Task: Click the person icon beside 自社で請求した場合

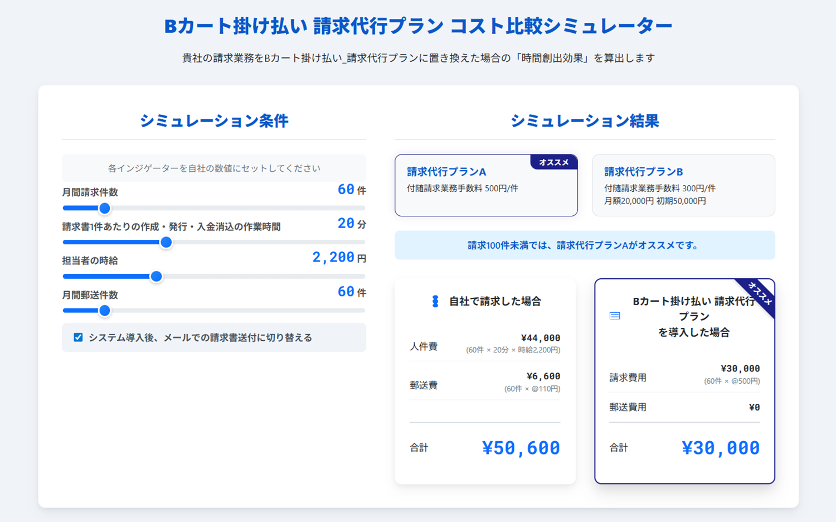Action: tap(435, 301)
